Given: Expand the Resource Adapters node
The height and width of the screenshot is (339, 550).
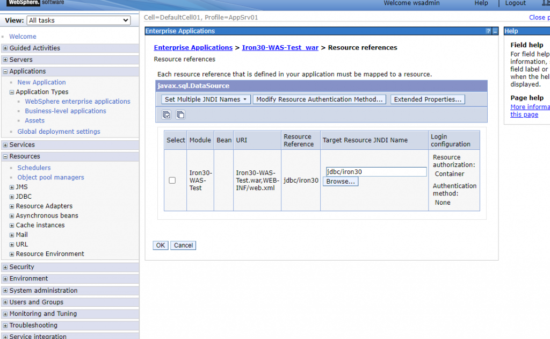Looking at the screenshot, I should [12, 206].
